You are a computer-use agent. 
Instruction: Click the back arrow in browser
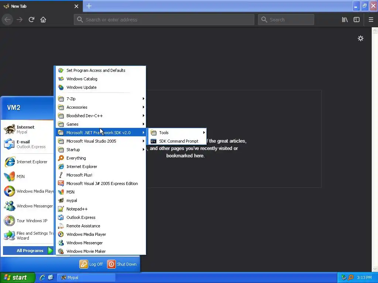7,20
